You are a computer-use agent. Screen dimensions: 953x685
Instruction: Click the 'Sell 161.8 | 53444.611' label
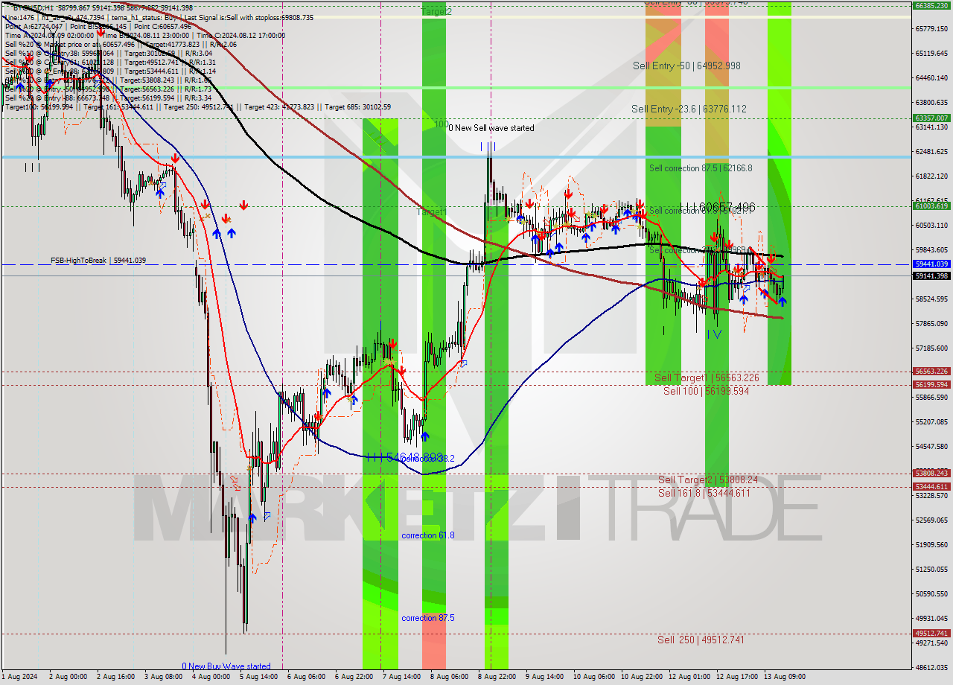pos(704,493)
